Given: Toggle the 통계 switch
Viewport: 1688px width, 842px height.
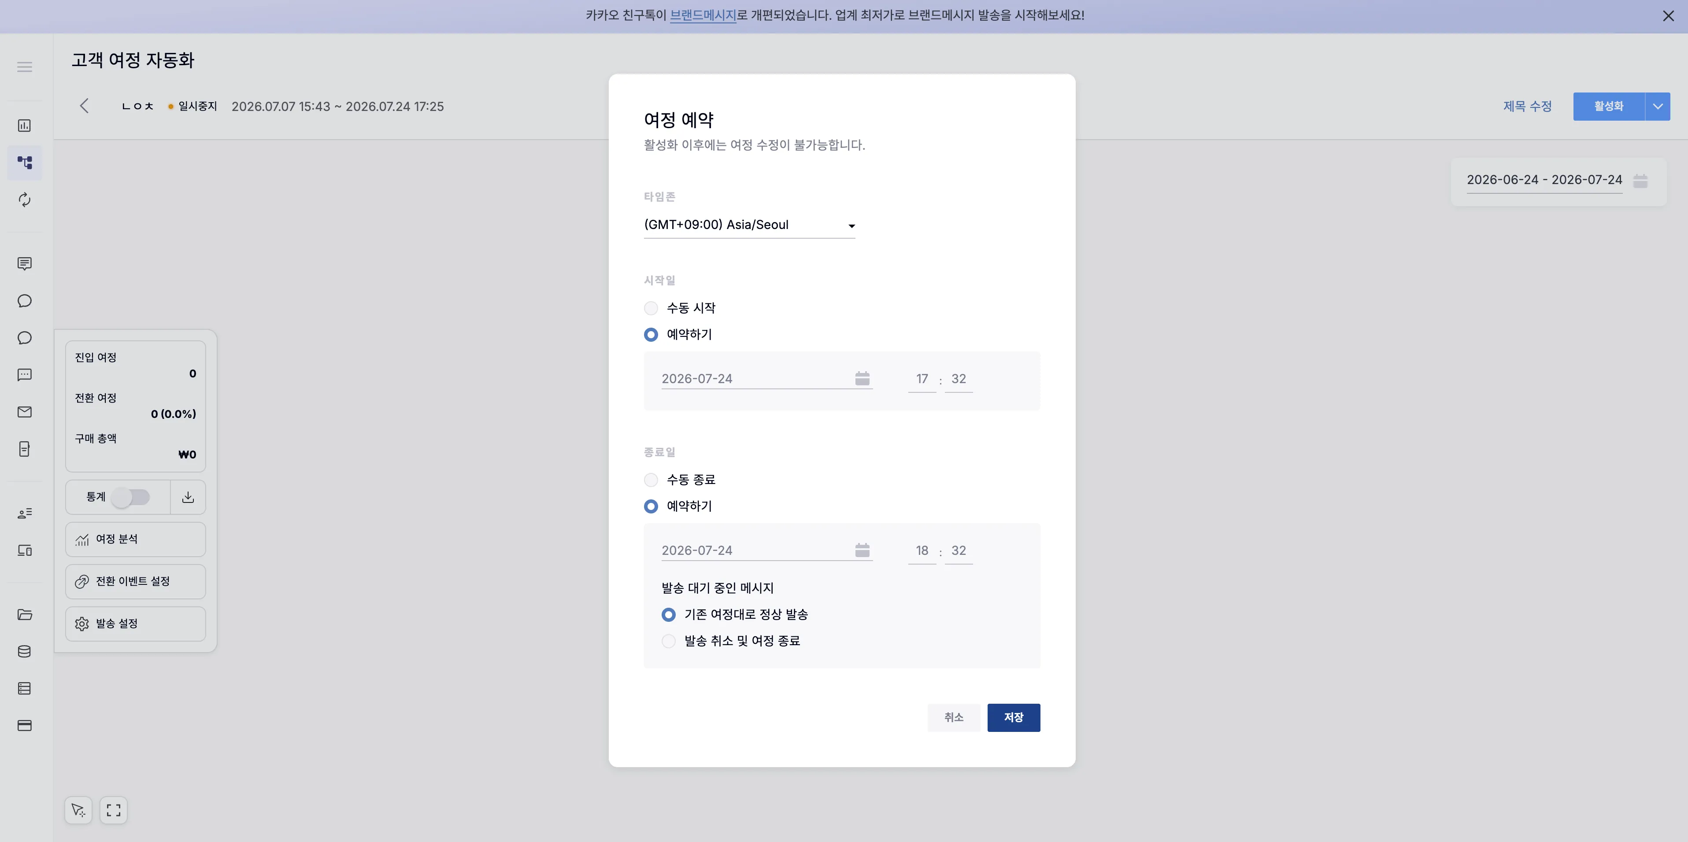Looking at the screenshot, I should 130,497.
